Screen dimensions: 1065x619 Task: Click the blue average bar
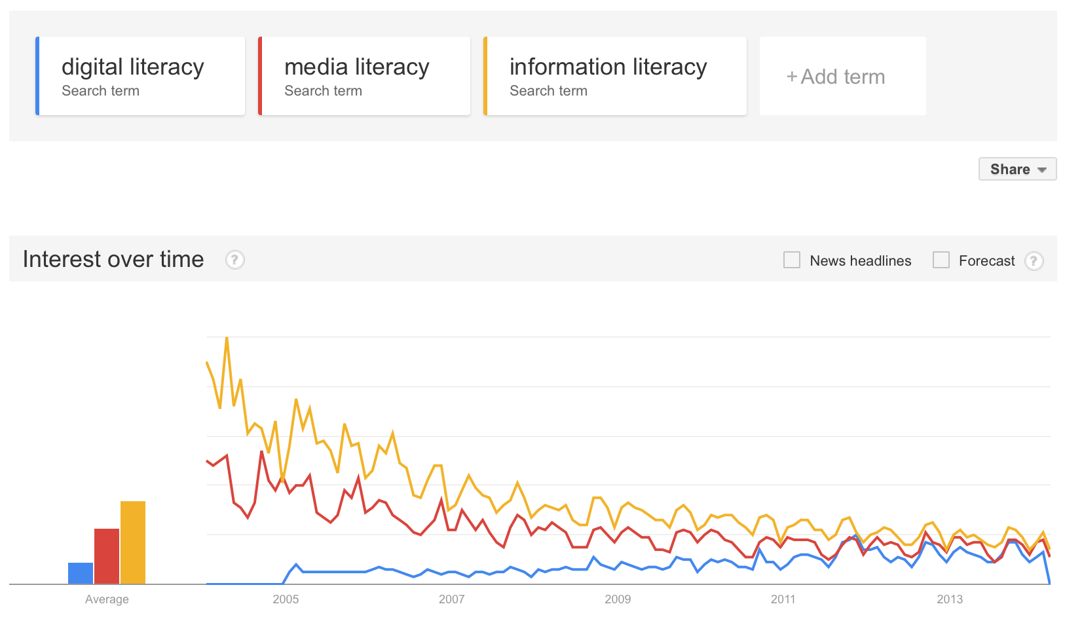point(81,573)
